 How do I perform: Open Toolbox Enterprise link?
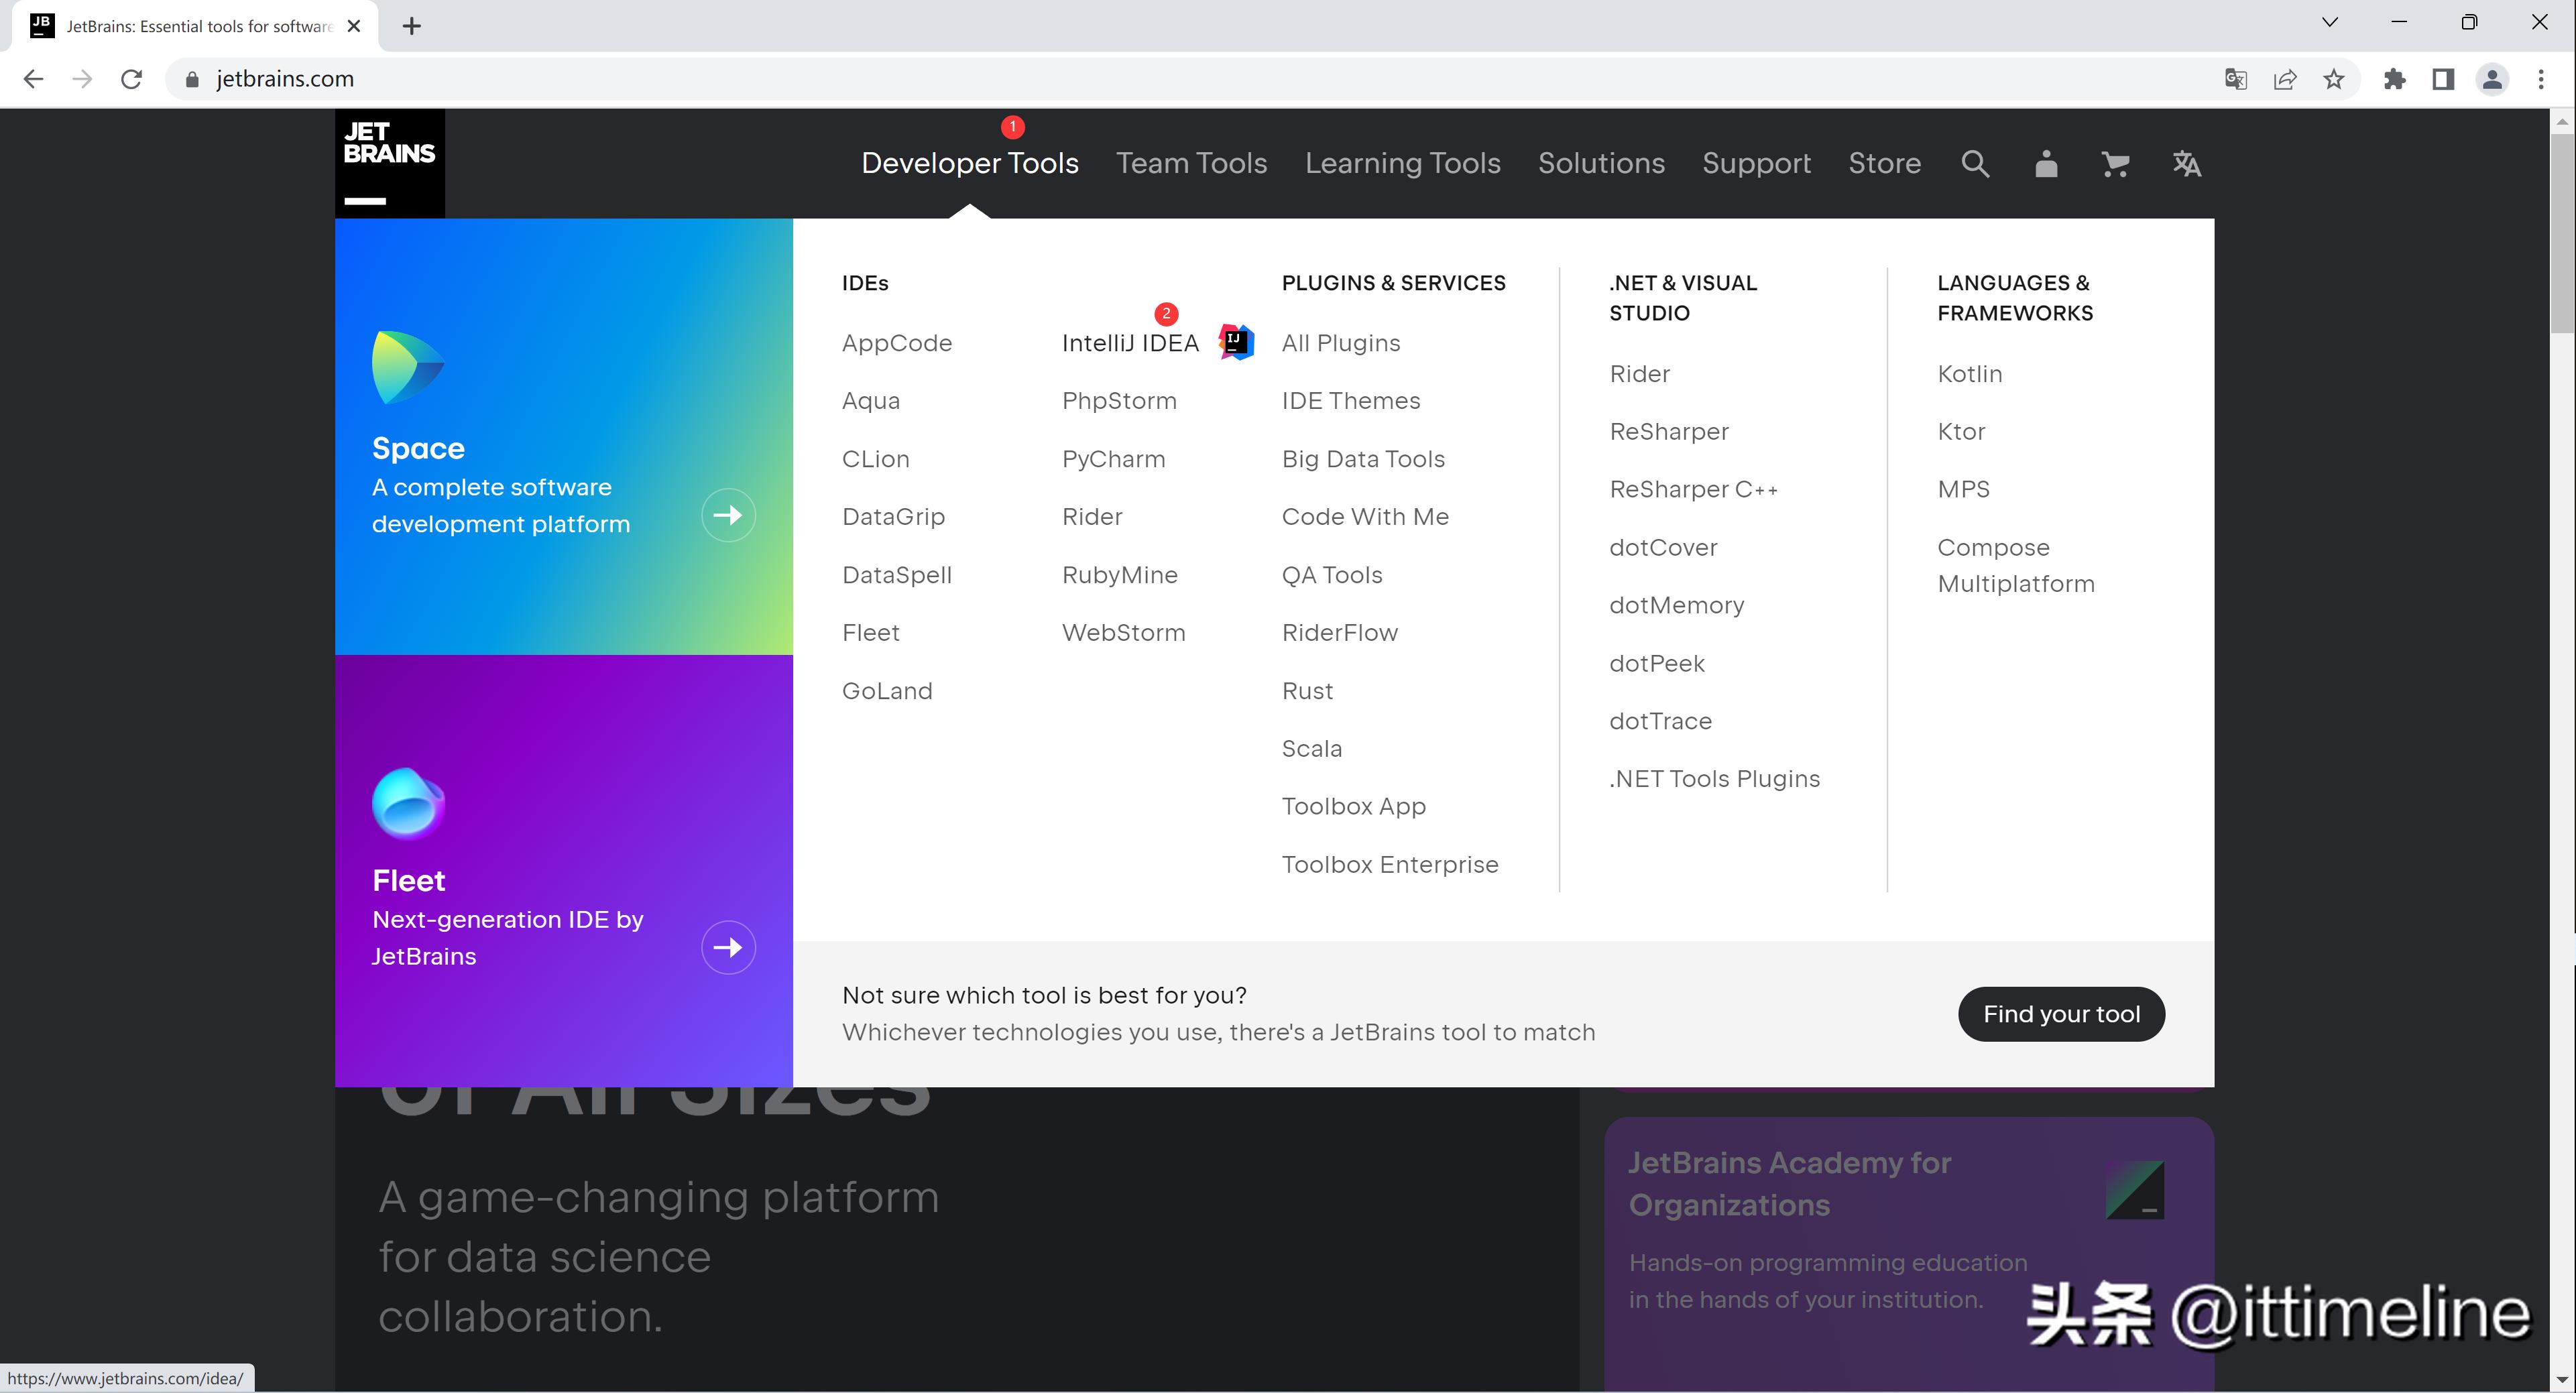[1389, 864]
